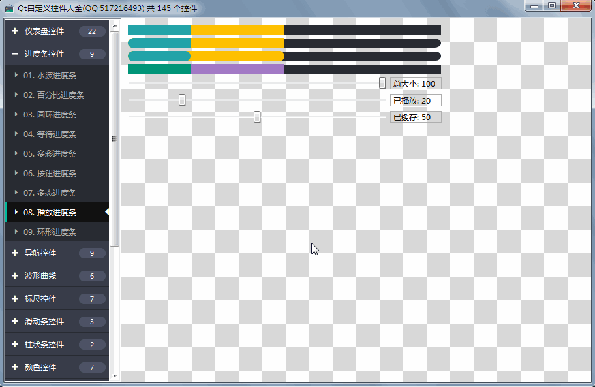This screenshot has width=595, height=387.
Task: Click the purple segment of bottom progress bar
Action: point(237,69)
